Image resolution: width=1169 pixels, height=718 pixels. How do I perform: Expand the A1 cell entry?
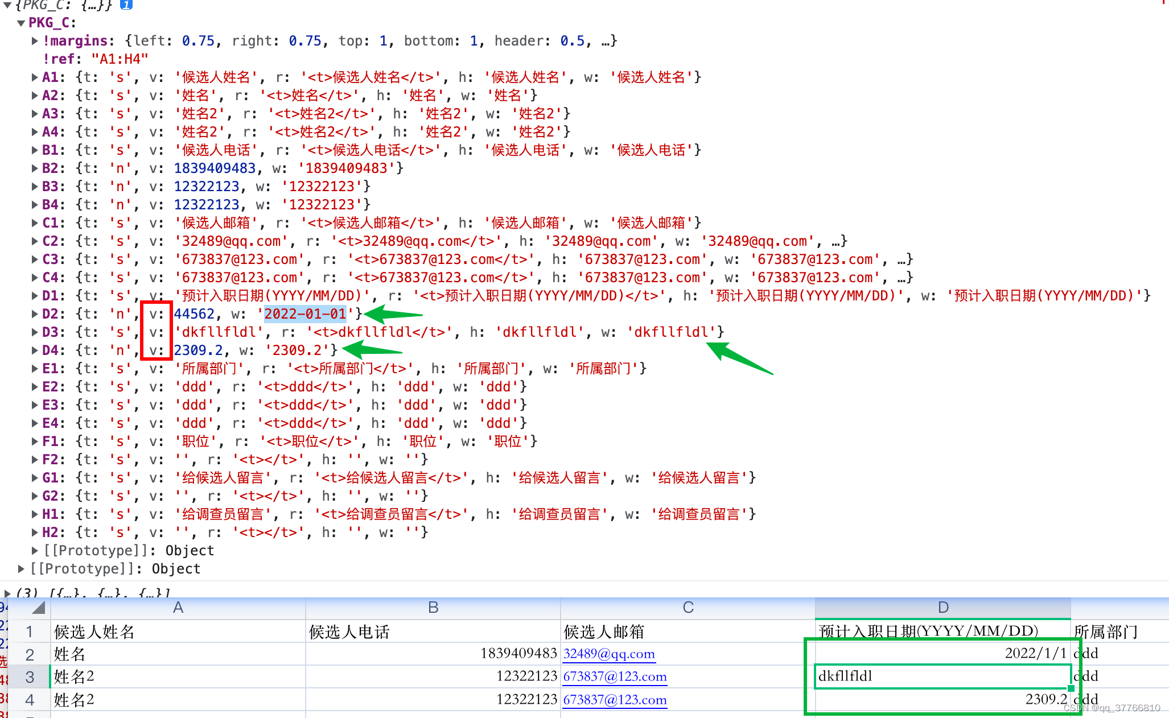(x=35, y=77)
